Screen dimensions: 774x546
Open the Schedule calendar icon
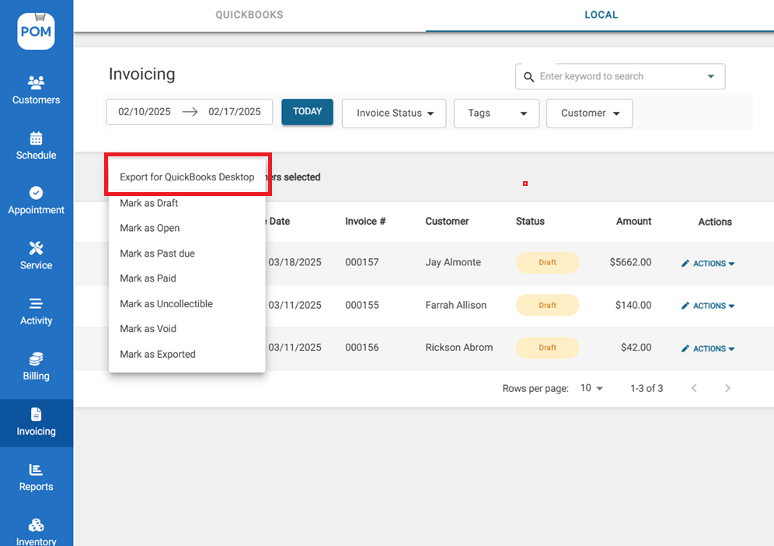36,138
